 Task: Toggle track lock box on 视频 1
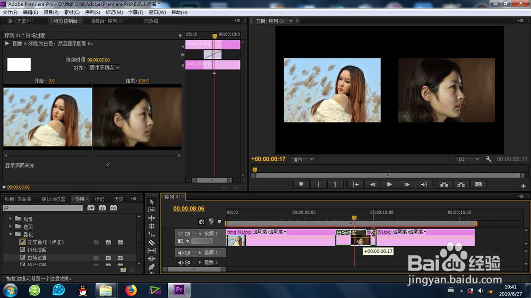pyautogui.click(x=195, y=233)
